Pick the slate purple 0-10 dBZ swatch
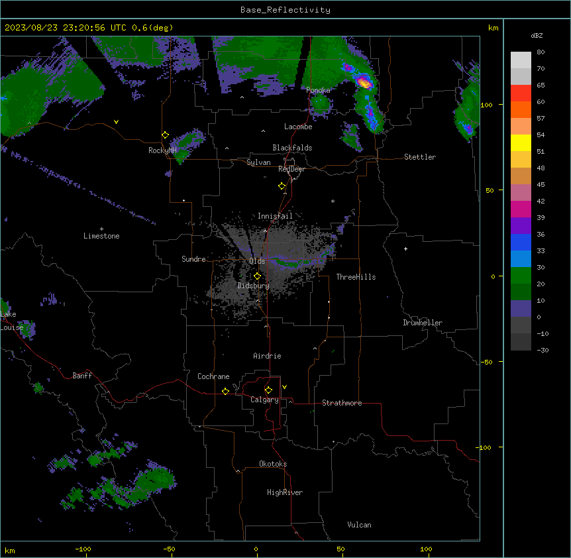Image resolution: width=571 pixels, height=558 pixels. [521, 309]
